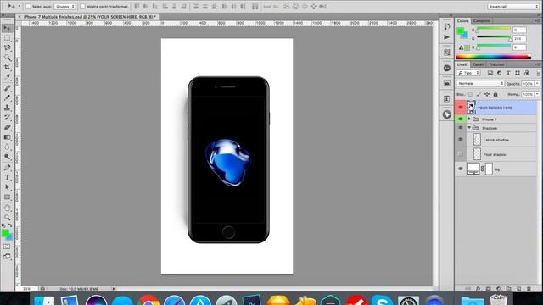The width and height of the screenshot is (543, 305).
Task: Select the History Brush tool
Action: tap(7, 117)
